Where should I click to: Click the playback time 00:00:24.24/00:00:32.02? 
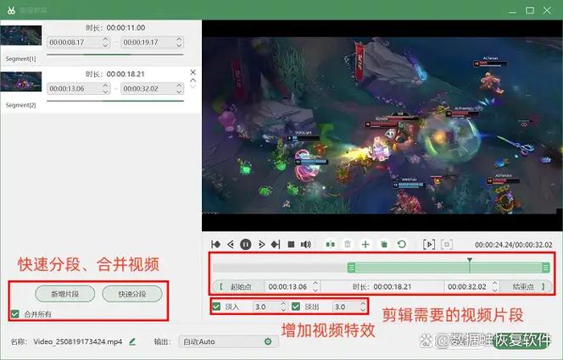514,245
